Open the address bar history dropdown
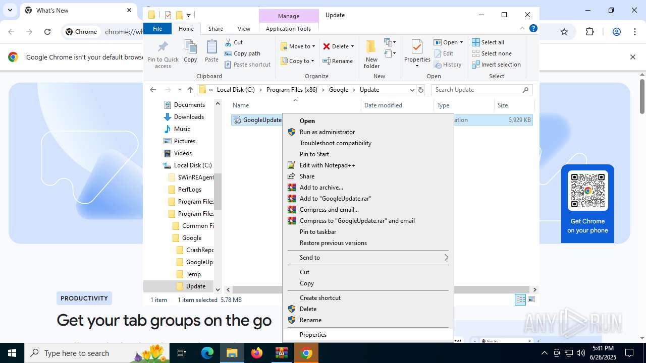 coord(412,90)
